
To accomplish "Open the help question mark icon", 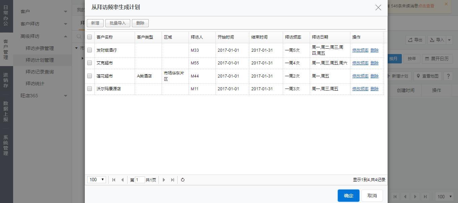I will [448, 76].
